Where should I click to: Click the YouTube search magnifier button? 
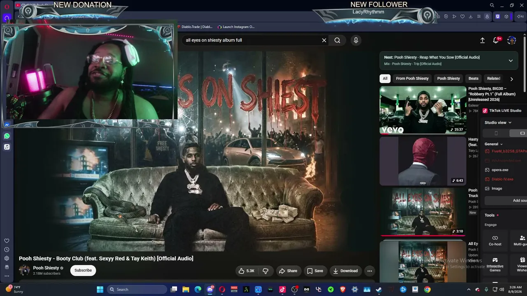pos(337,40)
